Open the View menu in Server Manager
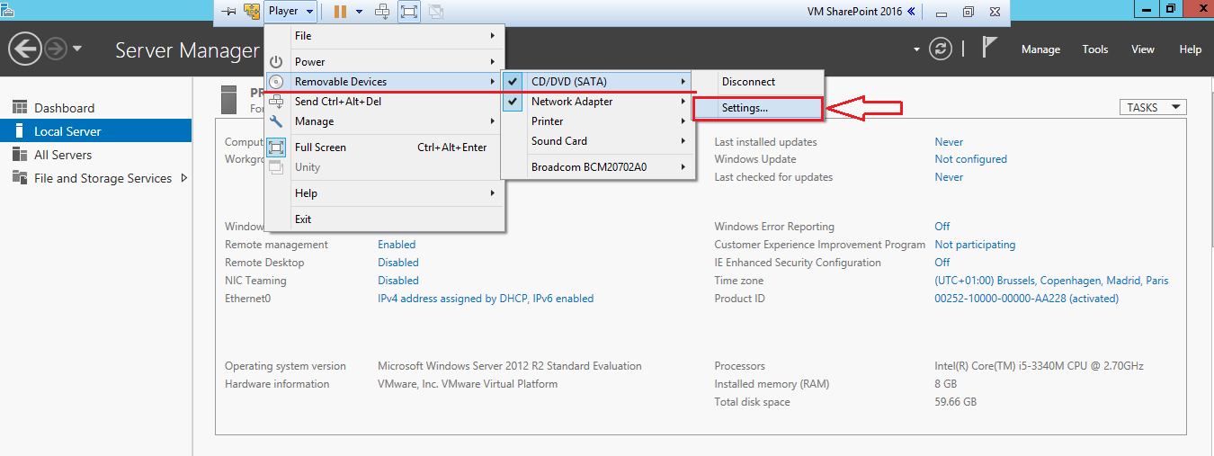The width and height of the screenshot is (1214, 456). coord(1143,49)
